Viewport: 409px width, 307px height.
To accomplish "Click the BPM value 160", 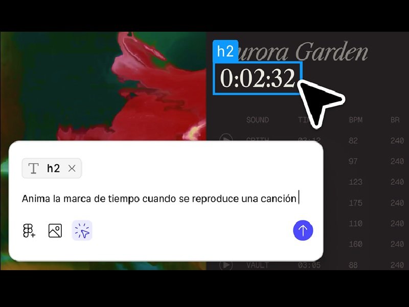I will [x=355, y=244].
